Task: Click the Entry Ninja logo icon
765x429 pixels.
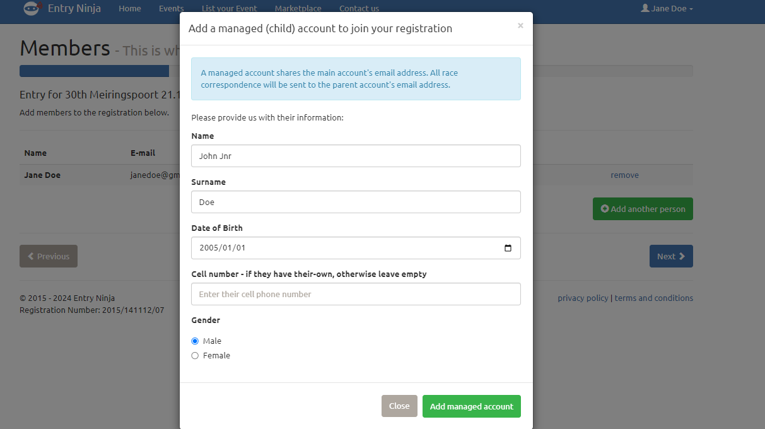Action: [32, 8]
